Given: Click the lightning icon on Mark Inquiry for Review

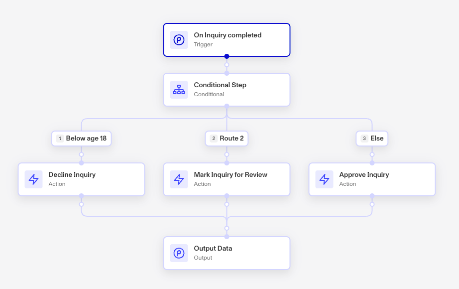Looking at the screenshot, I should click(x=179, y=179).
